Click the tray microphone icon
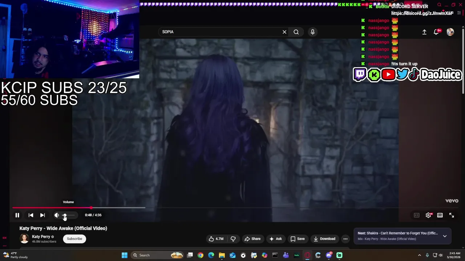Viewport: 465px width, 261px height. (x=427, y=255)
